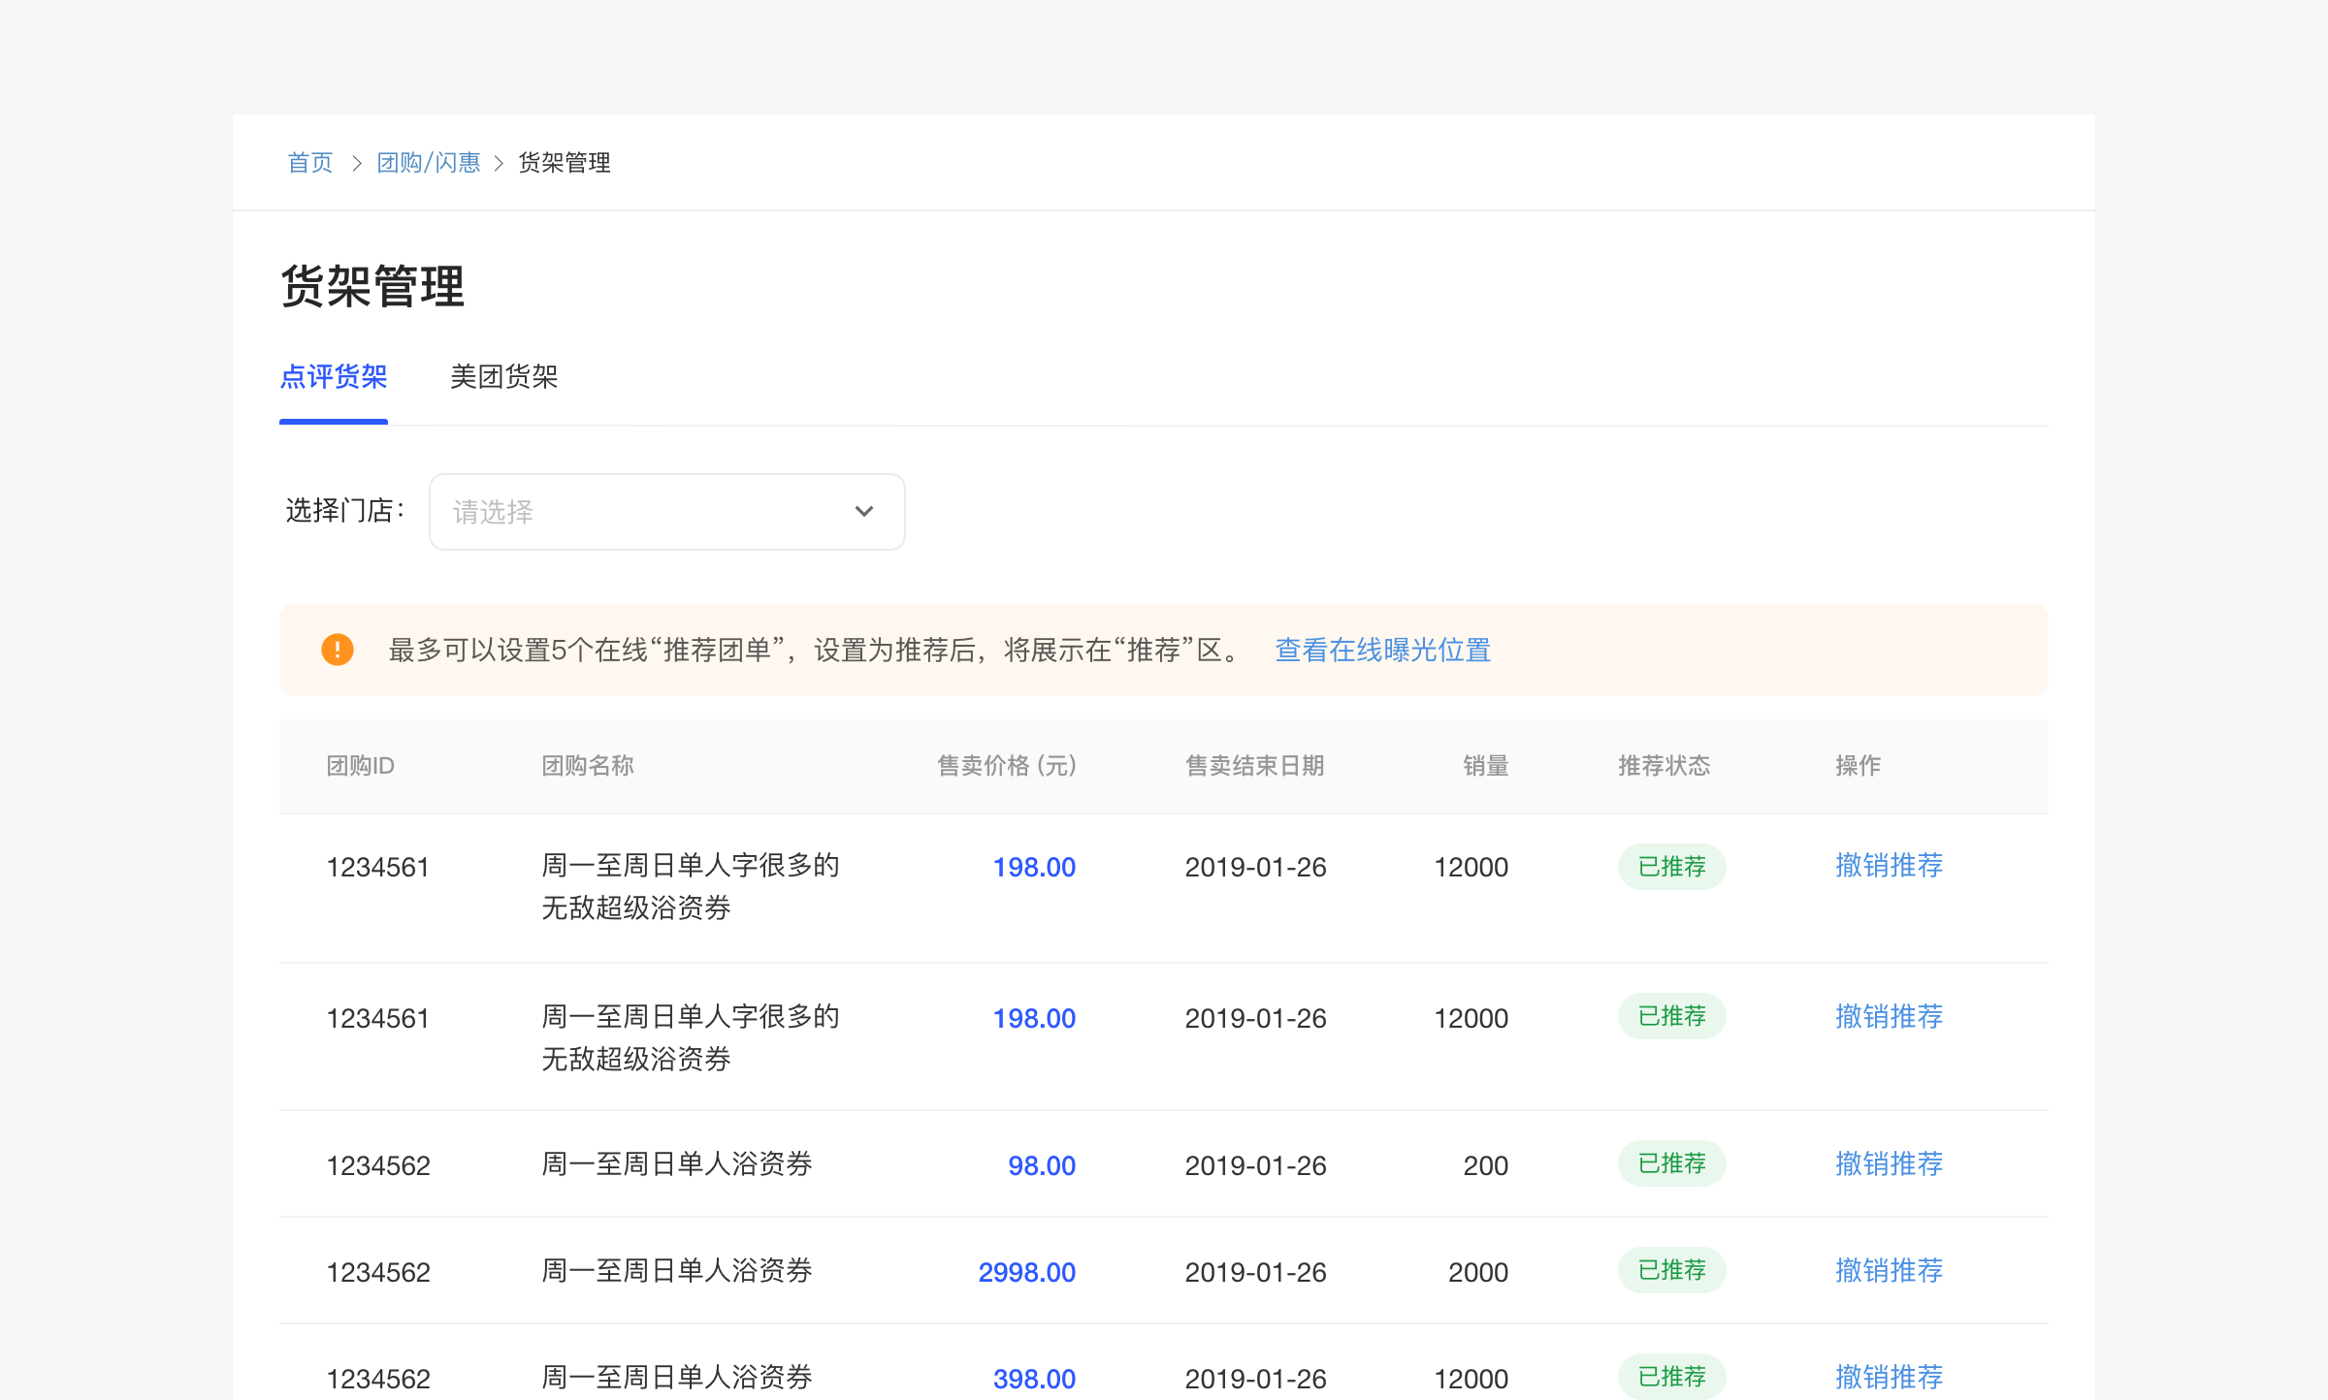The image size is (2328, 1400).
Task: Open the 请选择 store dropdown field
Action: coord(667,512)
